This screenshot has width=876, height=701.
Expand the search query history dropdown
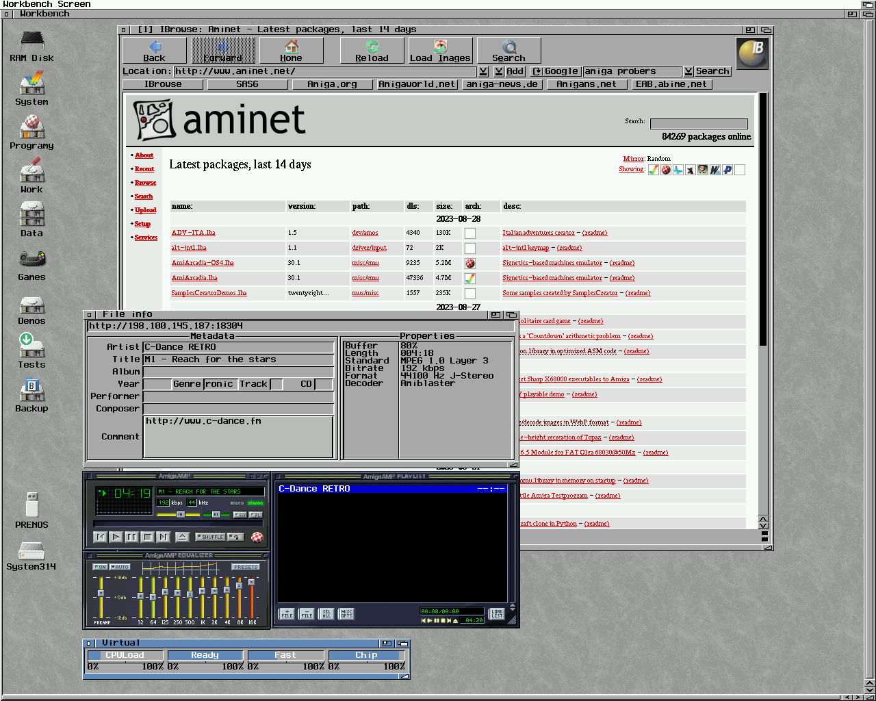(688, 71)
